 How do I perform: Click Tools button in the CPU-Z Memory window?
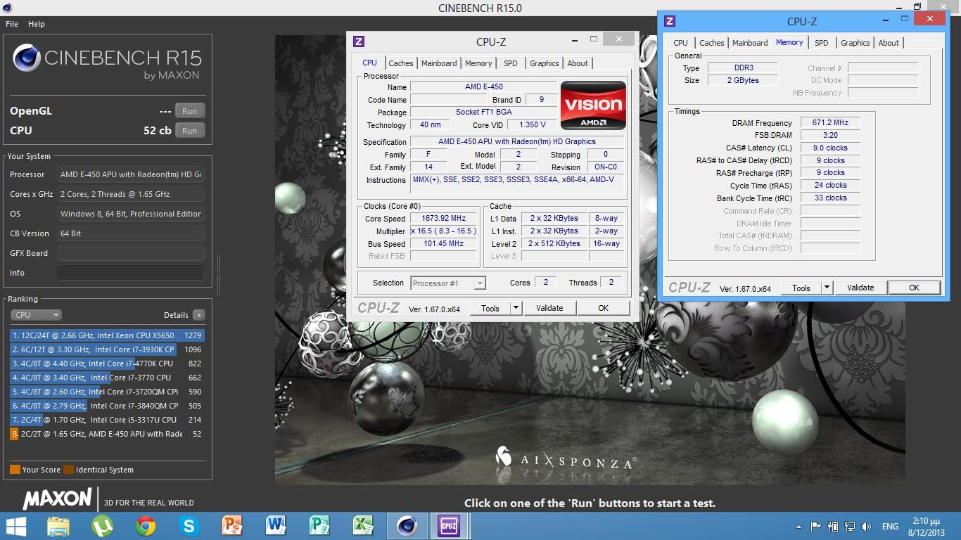click(x=801, y=288)
